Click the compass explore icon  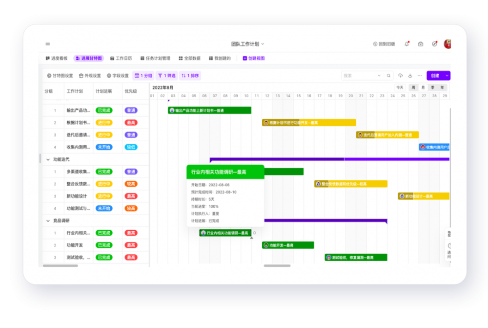pos(434,44)
